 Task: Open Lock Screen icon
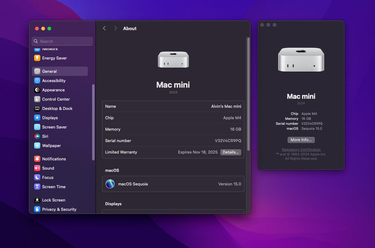[37, 200]
